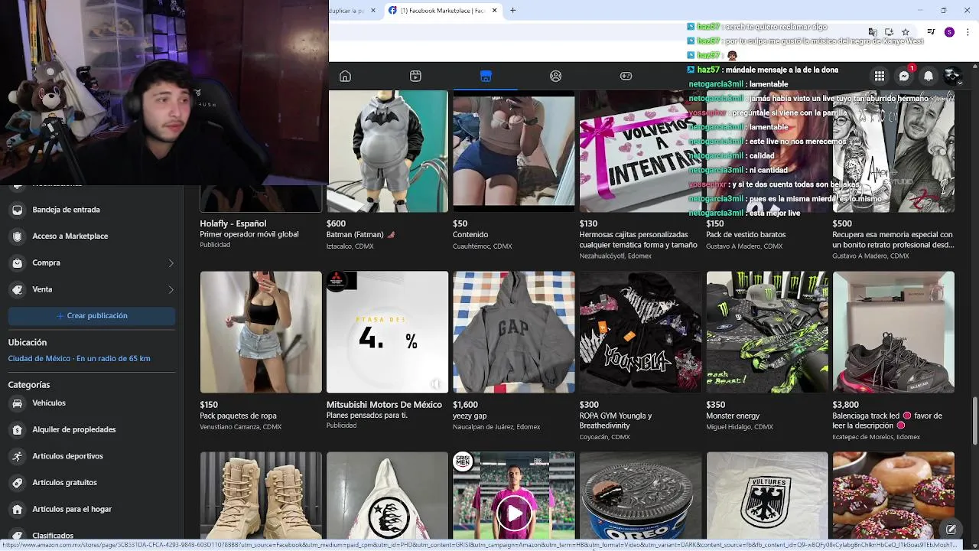This screenshot has width=979, height=551.
Task: Open the Holafly - Español ad link
Action: 233,223
